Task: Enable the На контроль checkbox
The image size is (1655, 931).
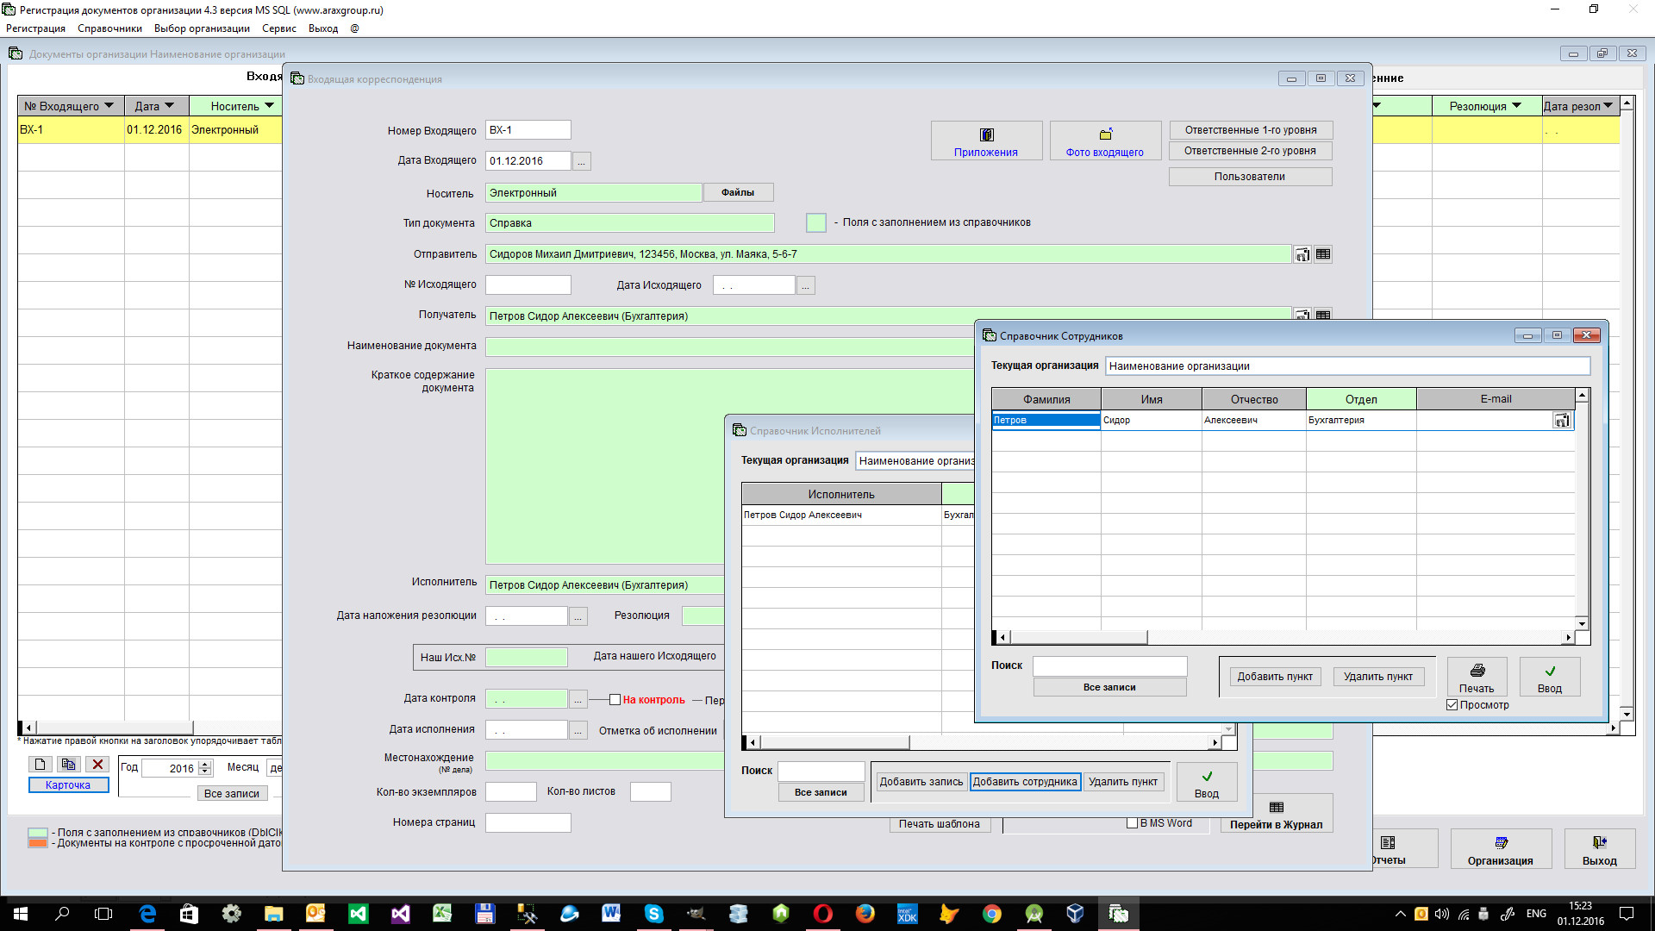Action: 615,700
